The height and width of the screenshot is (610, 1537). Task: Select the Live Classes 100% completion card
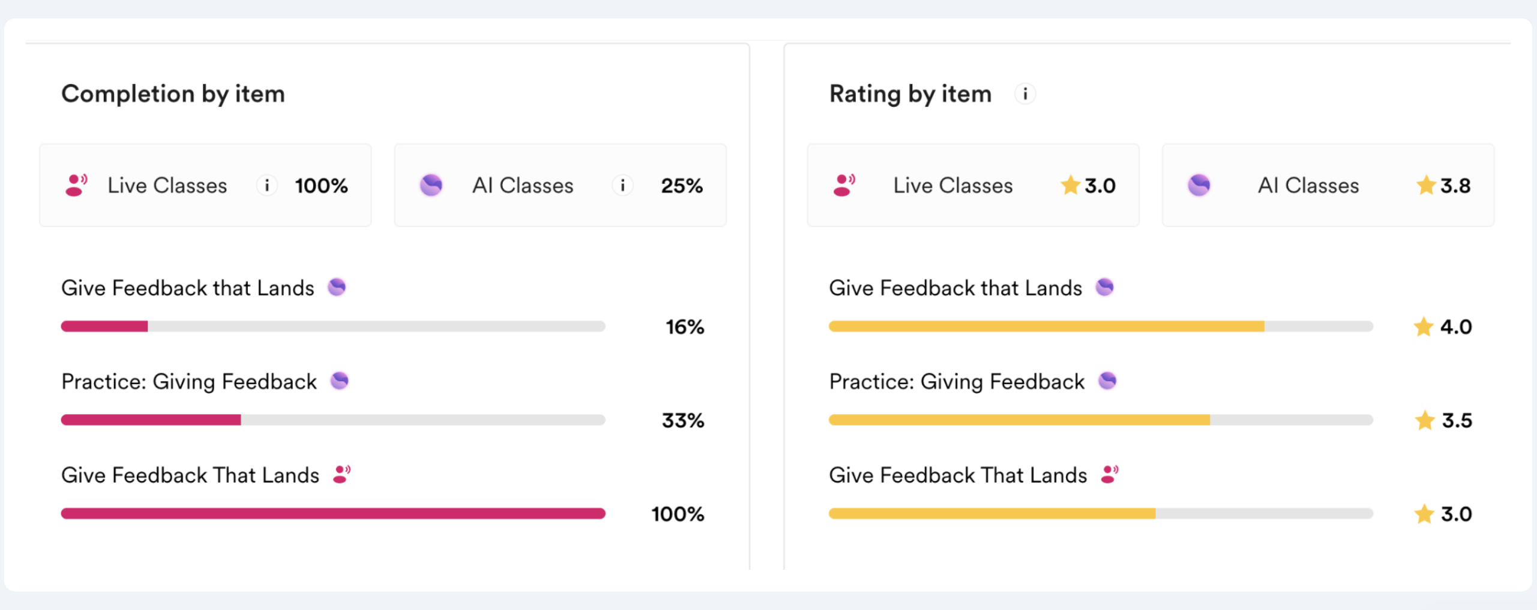coord(205,185)
